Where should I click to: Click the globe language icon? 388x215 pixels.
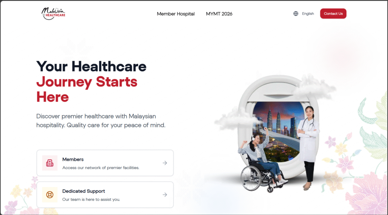click(296, 14)
